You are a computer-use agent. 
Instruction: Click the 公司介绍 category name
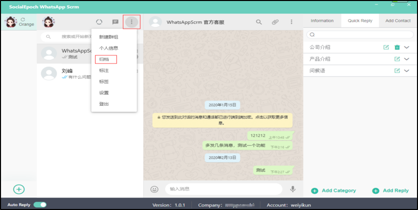point(320,47)
